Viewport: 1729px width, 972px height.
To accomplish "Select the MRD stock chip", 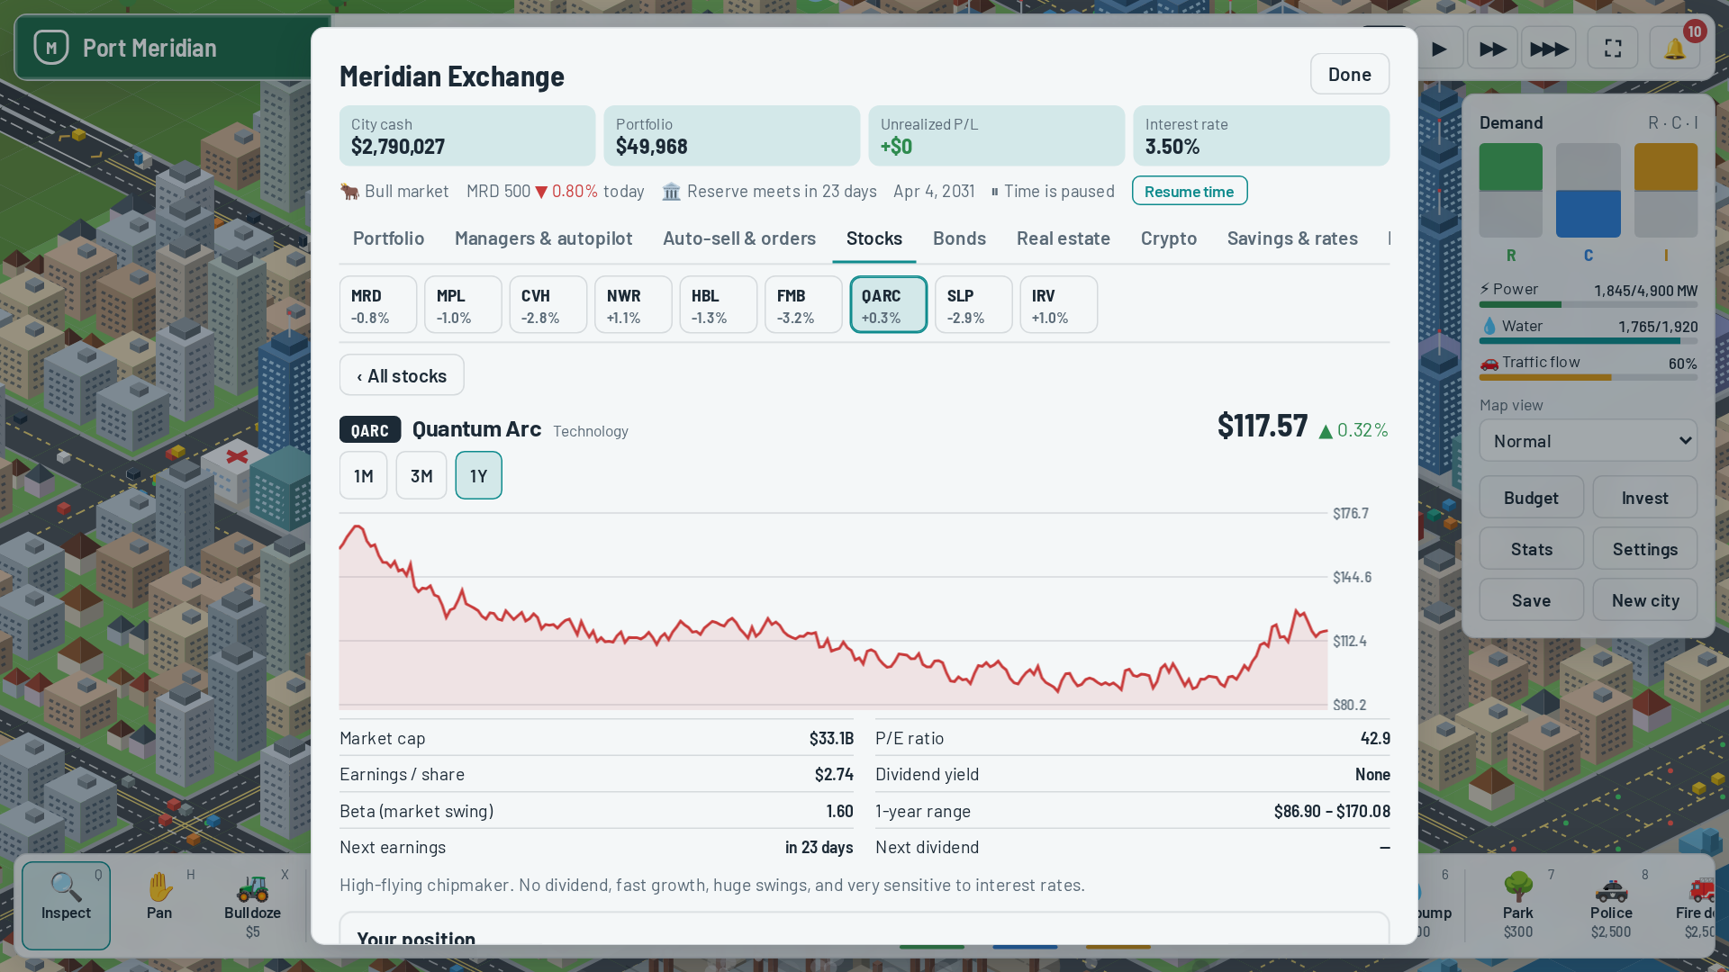I will click(378, 305).
